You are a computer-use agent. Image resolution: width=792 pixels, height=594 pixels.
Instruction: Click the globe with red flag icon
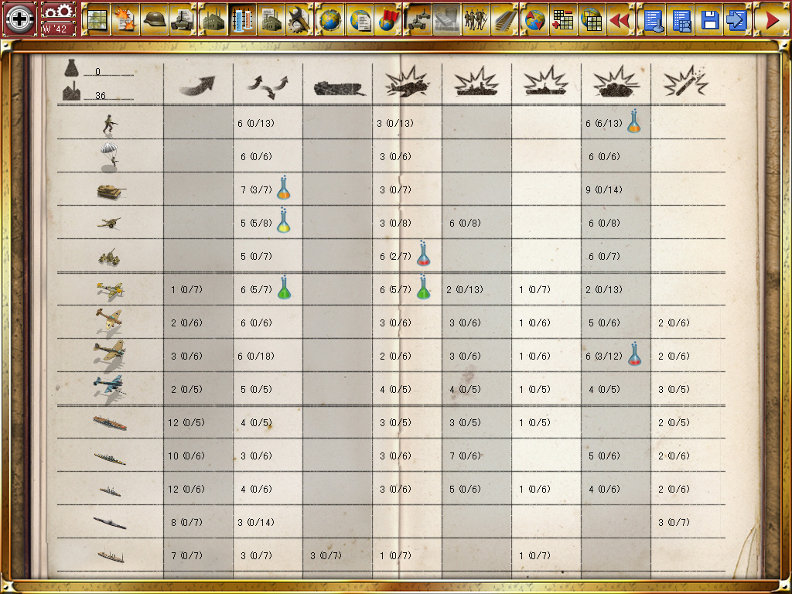[388, 19]
